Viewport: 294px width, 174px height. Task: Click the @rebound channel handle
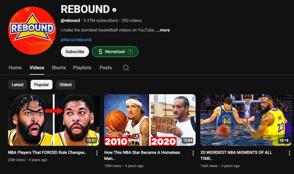click(x=70, y=20)
